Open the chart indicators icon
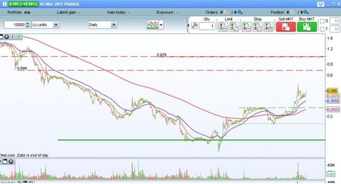The image size is (341, 184). pos(152,25)
